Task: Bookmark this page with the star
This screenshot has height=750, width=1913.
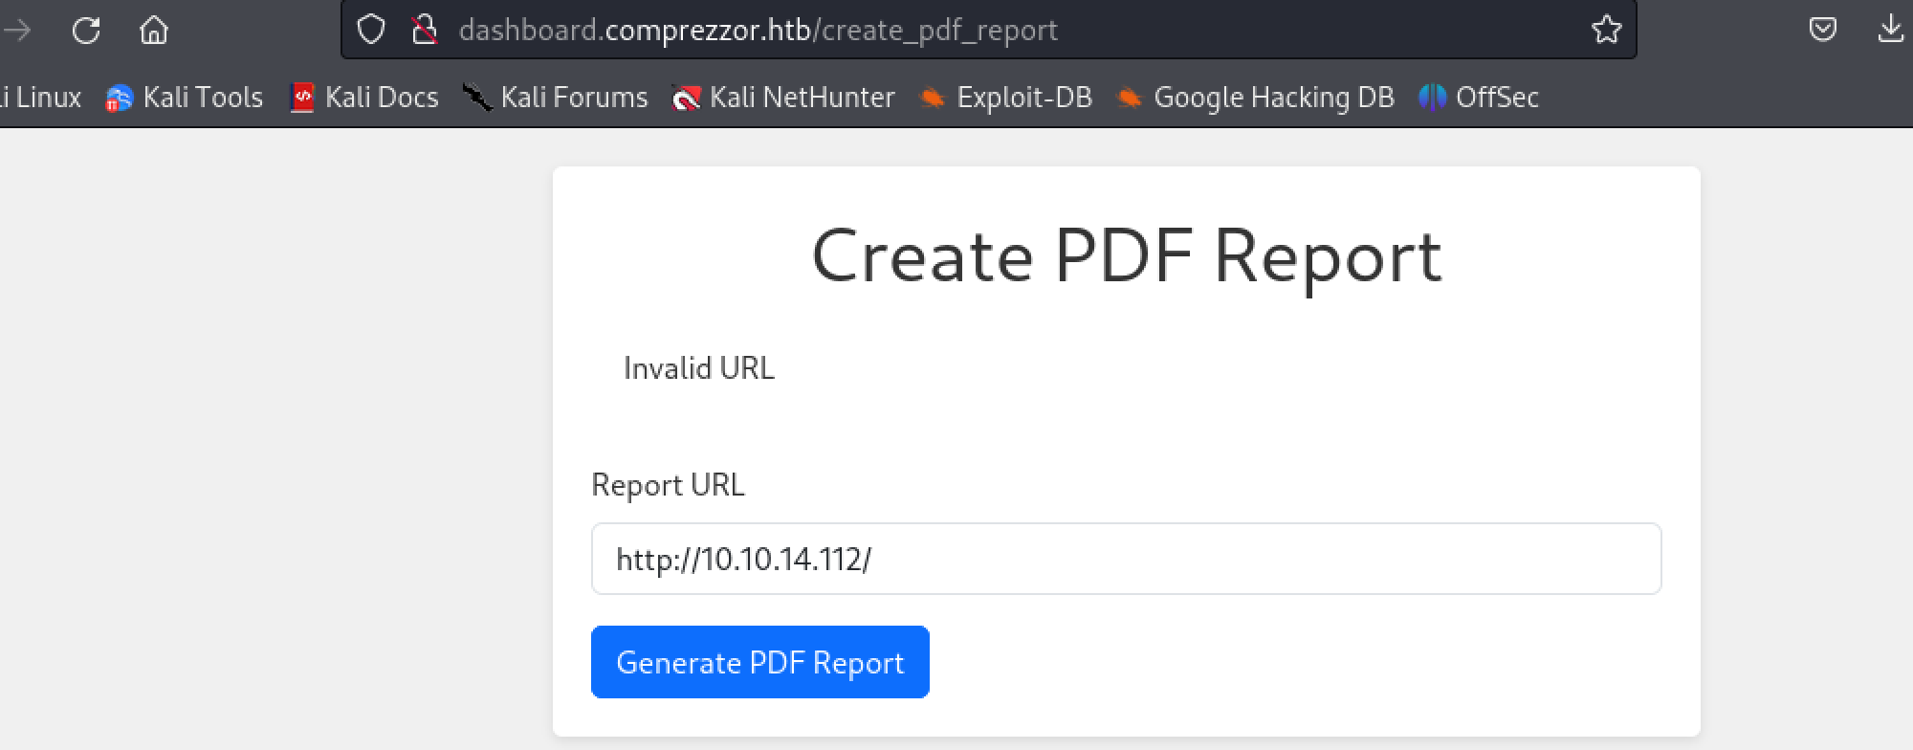Action: click(1606, 31)
